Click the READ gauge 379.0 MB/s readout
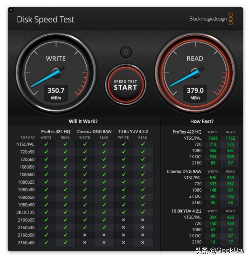 [x=195, y=94]
